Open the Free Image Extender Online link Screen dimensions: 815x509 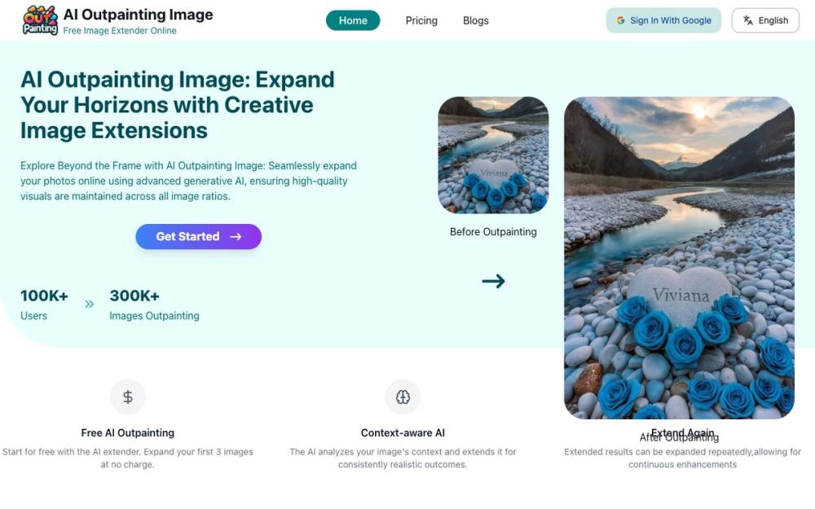tap(119, 30)
